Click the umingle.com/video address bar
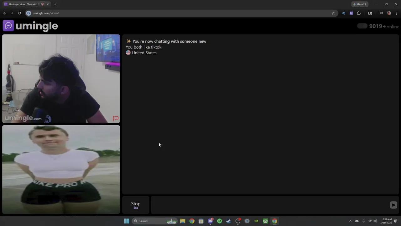This screenshot has height=226, width=401. coord(179,13)
